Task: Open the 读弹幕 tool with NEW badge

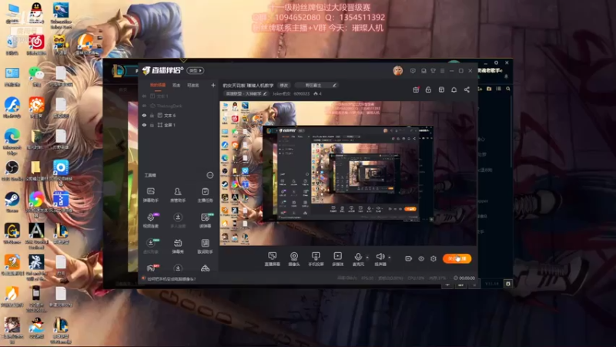Action: pos(205,221)
